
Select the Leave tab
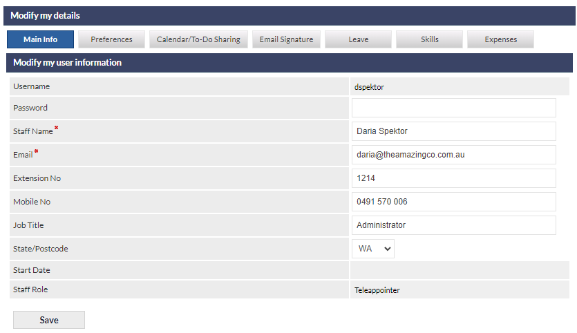coord(358,39)
